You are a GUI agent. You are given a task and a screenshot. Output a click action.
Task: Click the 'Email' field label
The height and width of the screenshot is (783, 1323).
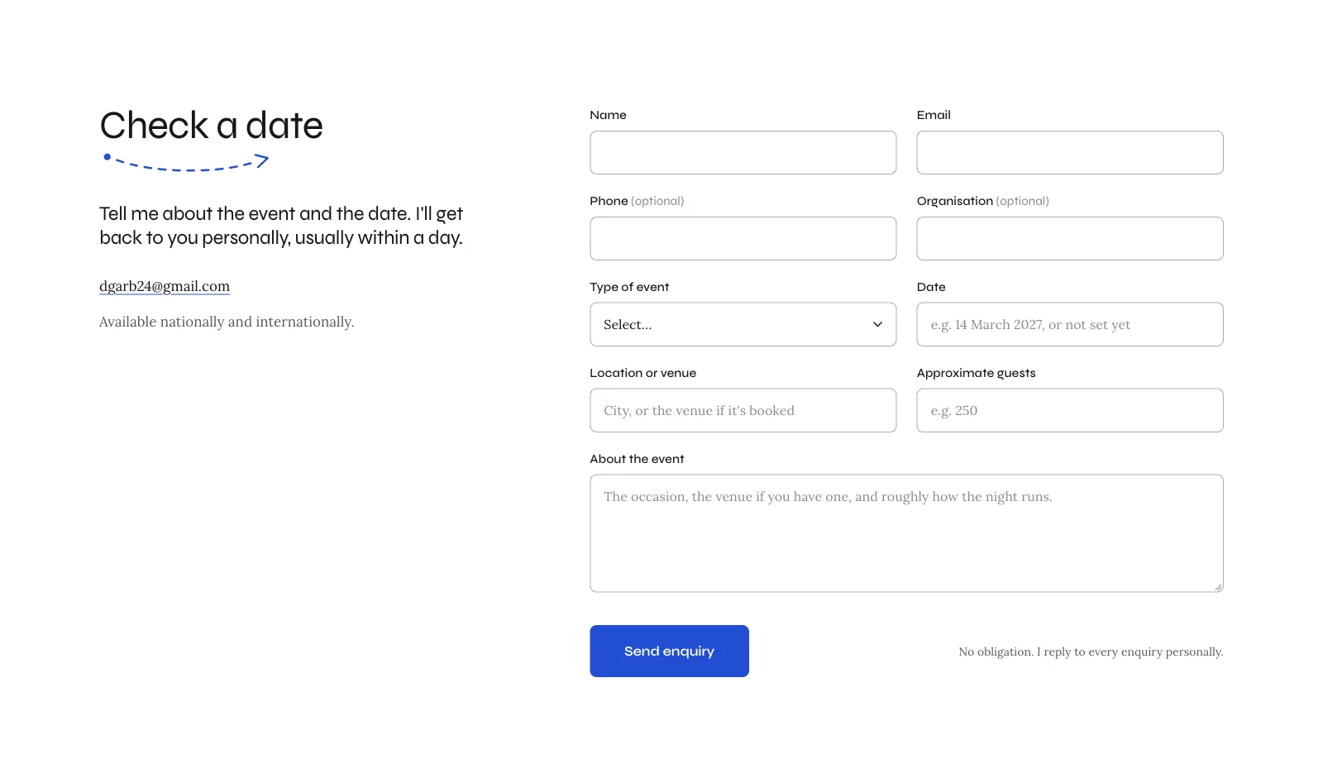tap(934, 115)
